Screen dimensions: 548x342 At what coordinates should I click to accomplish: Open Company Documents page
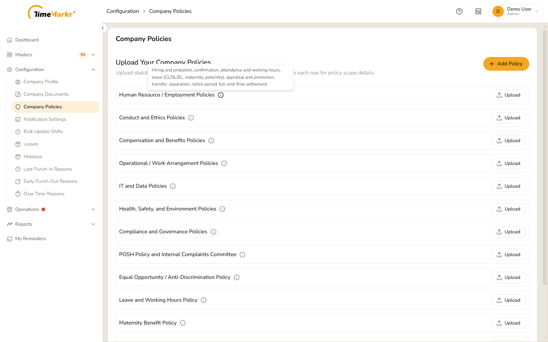56,94
